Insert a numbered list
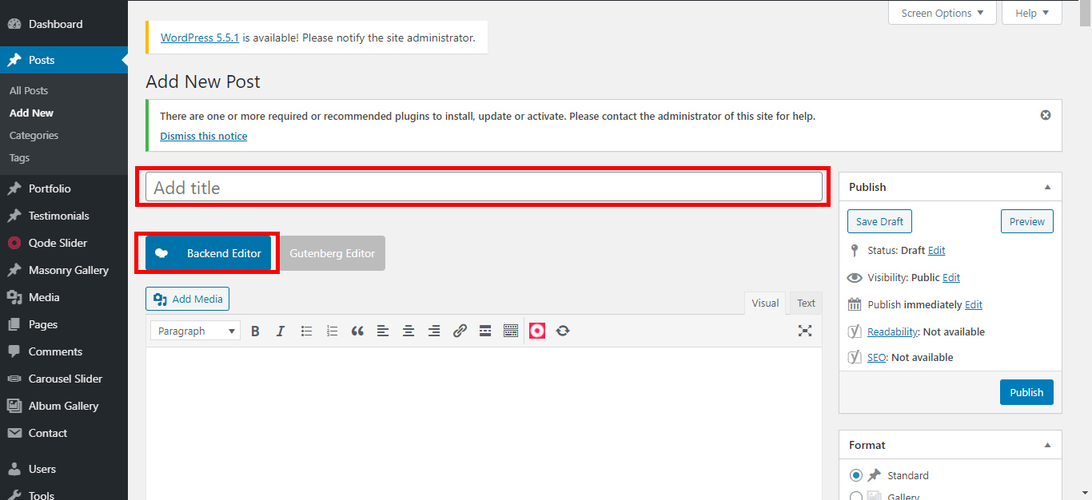This screenshot has width=1092, height=500. click(x=332, y=331)
